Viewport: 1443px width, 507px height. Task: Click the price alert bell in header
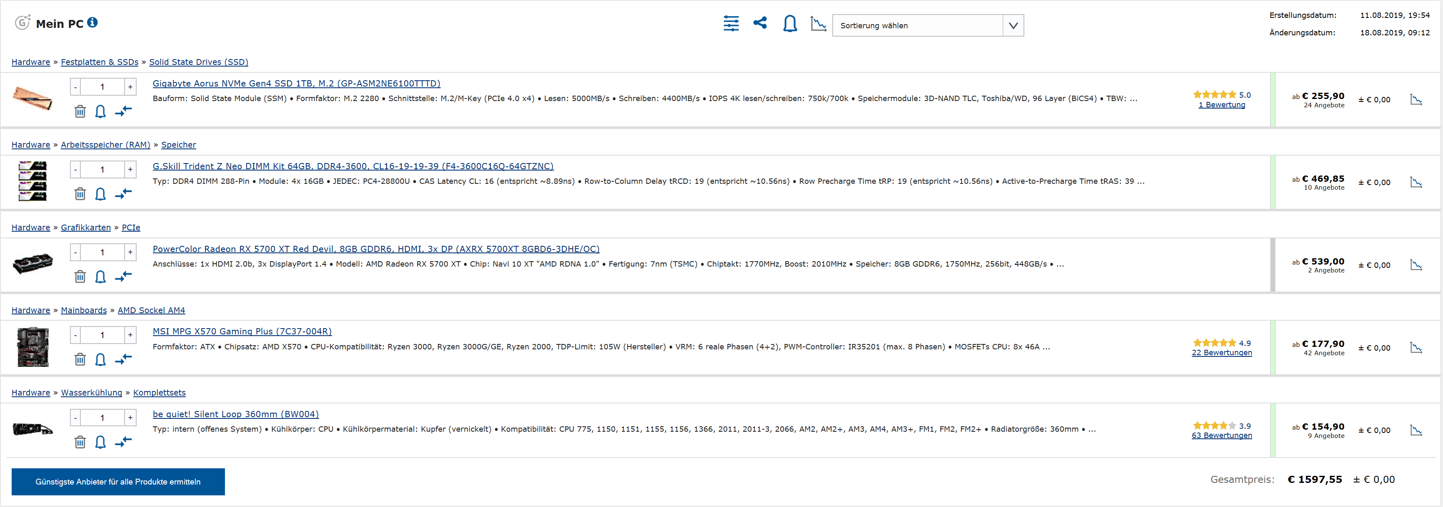coord(789,24)
